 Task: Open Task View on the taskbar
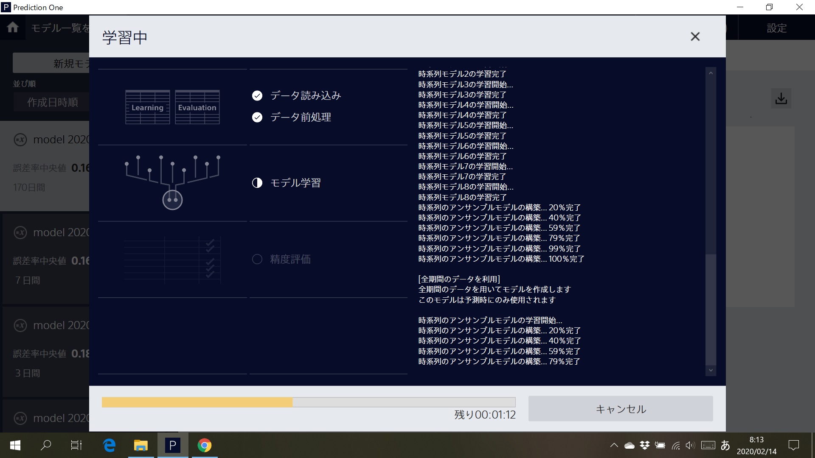76,445
